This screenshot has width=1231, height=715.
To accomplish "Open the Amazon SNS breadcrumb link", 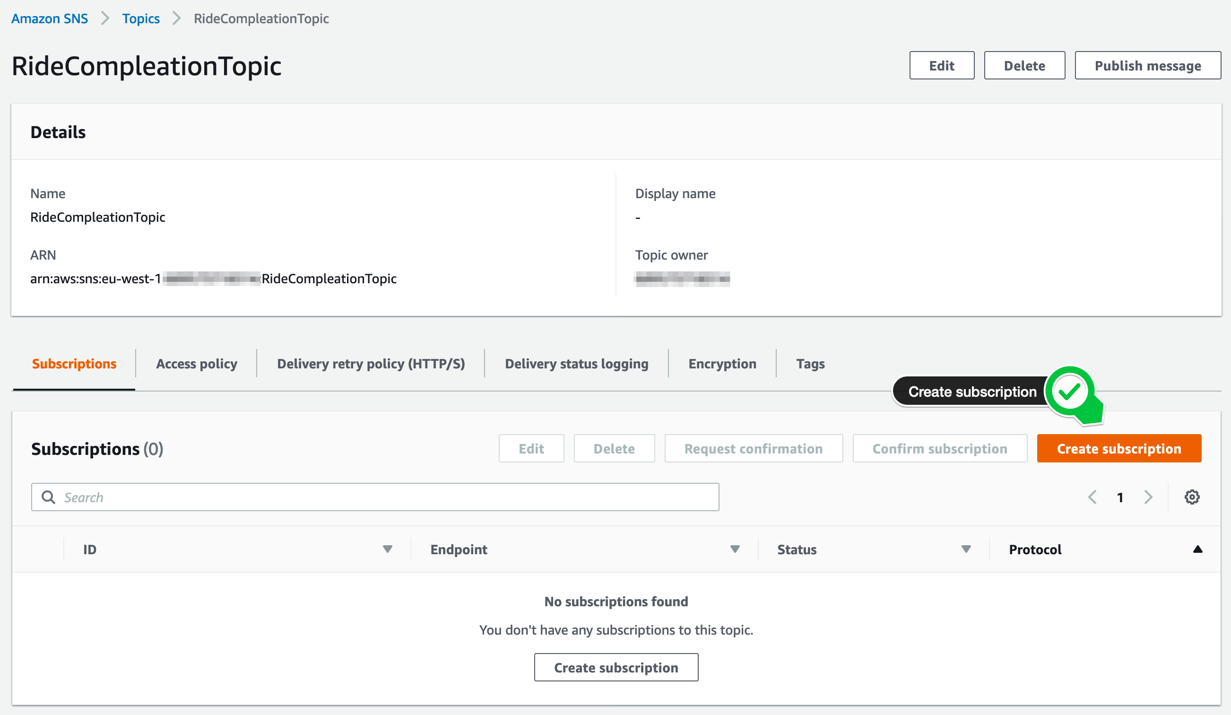I will pos(49,18).
